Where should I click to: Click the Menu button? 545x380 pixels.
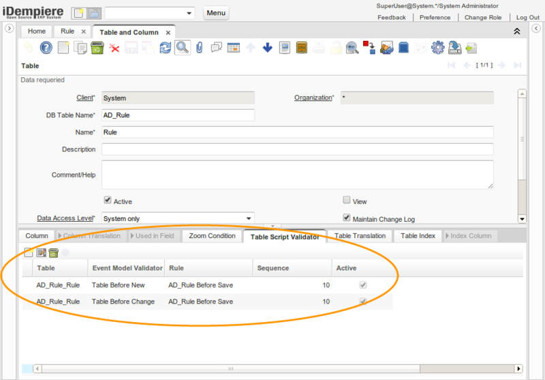pos(216,13)
